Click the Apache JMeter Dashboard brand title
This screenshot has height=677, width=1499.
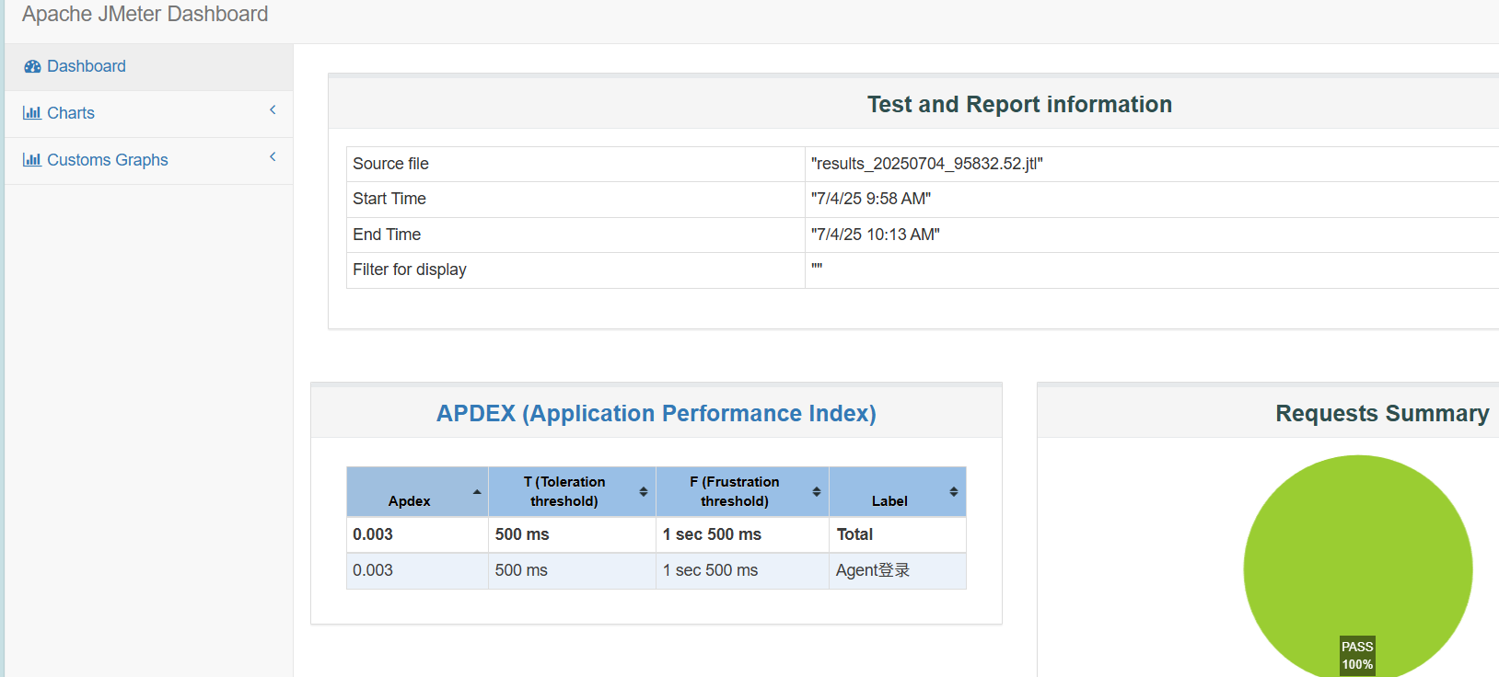tap(145, 15)
